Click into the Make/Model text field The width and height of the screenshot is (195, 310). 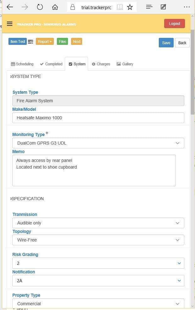pos(98,118)
